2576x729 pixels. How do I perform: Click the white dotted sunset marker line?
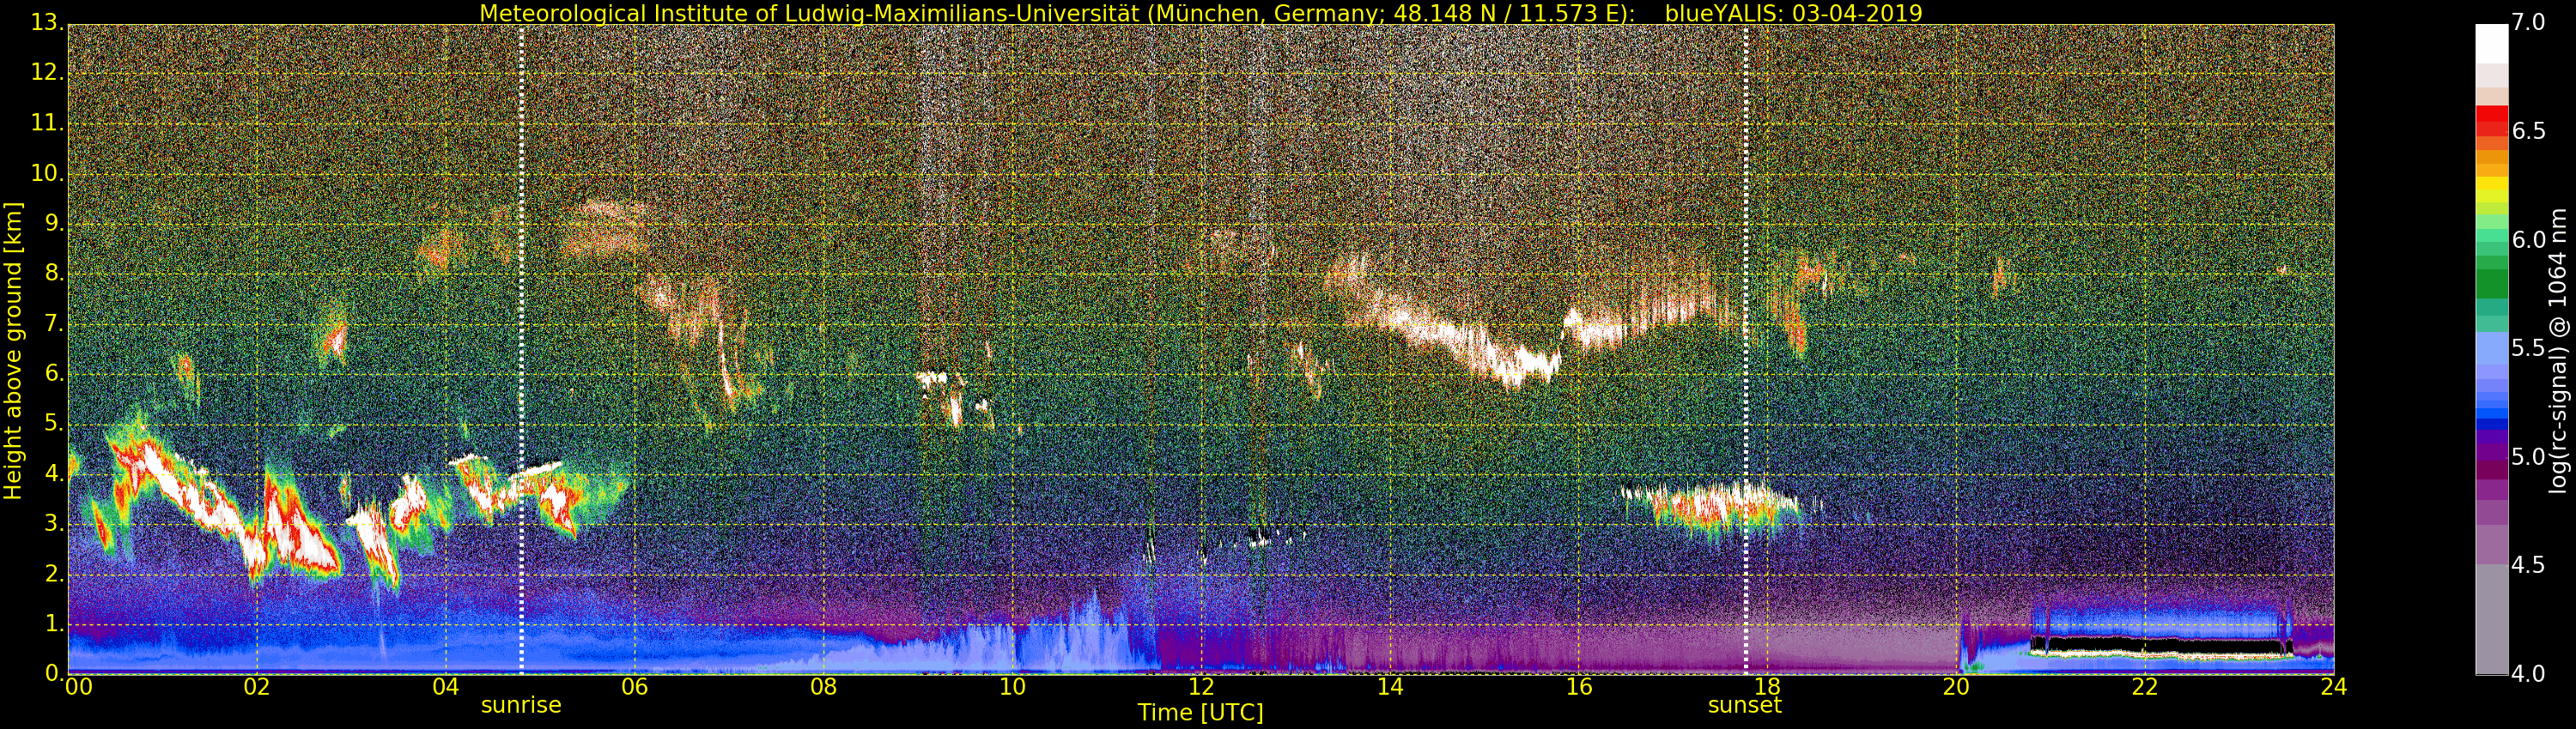coord(1745,350)
